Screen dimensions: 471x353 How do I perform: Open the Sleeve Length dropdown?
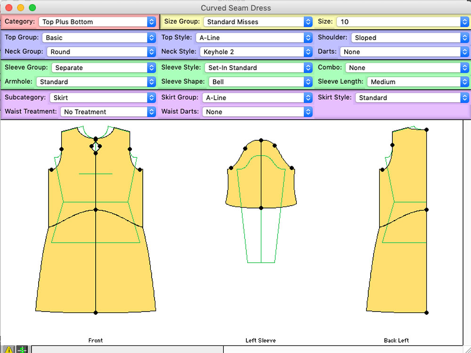click(418, 81)
